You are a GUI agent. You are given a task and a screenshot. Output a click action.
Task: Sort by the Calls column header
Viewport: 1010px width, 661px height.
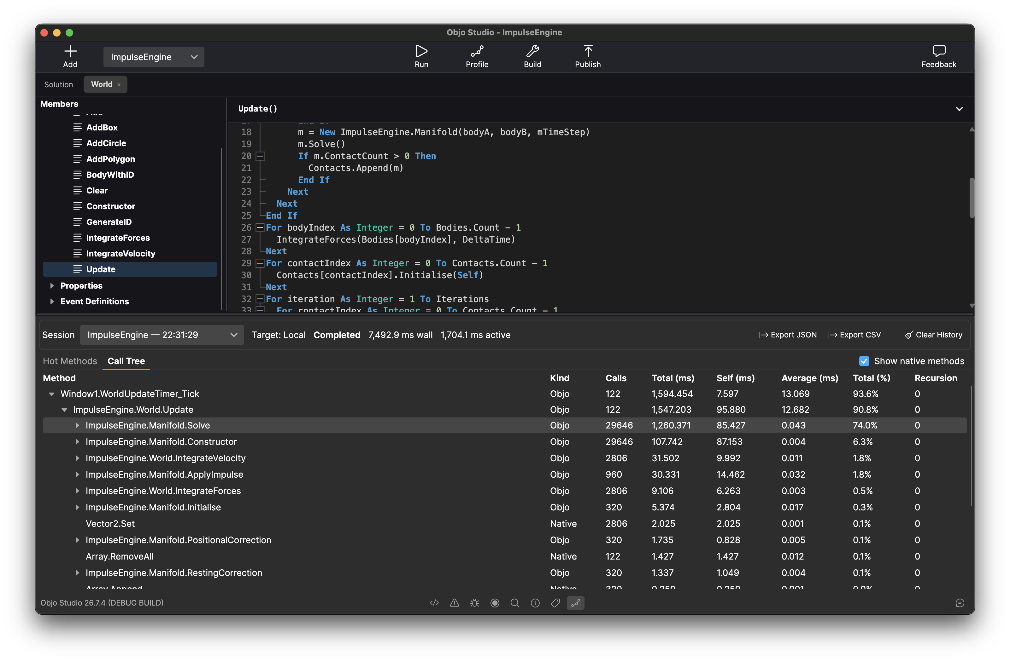pyautogui.click(x=616, y=378)
